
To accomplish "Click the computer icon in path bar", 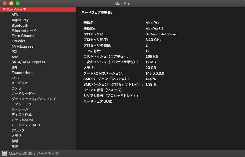I will click(5, 154).
